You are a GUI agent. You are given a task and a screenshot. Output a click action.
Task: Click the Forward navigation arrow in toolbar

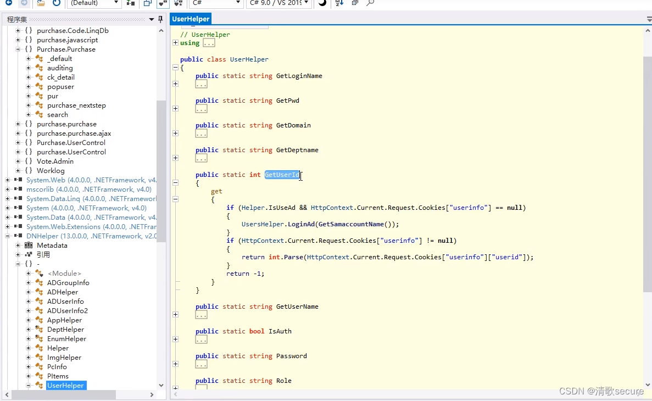click(x=24, y=3)
